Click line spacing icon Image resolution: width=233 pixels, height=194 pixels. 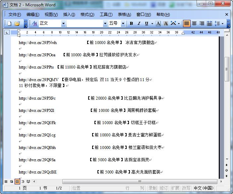(x=217, y=24)
